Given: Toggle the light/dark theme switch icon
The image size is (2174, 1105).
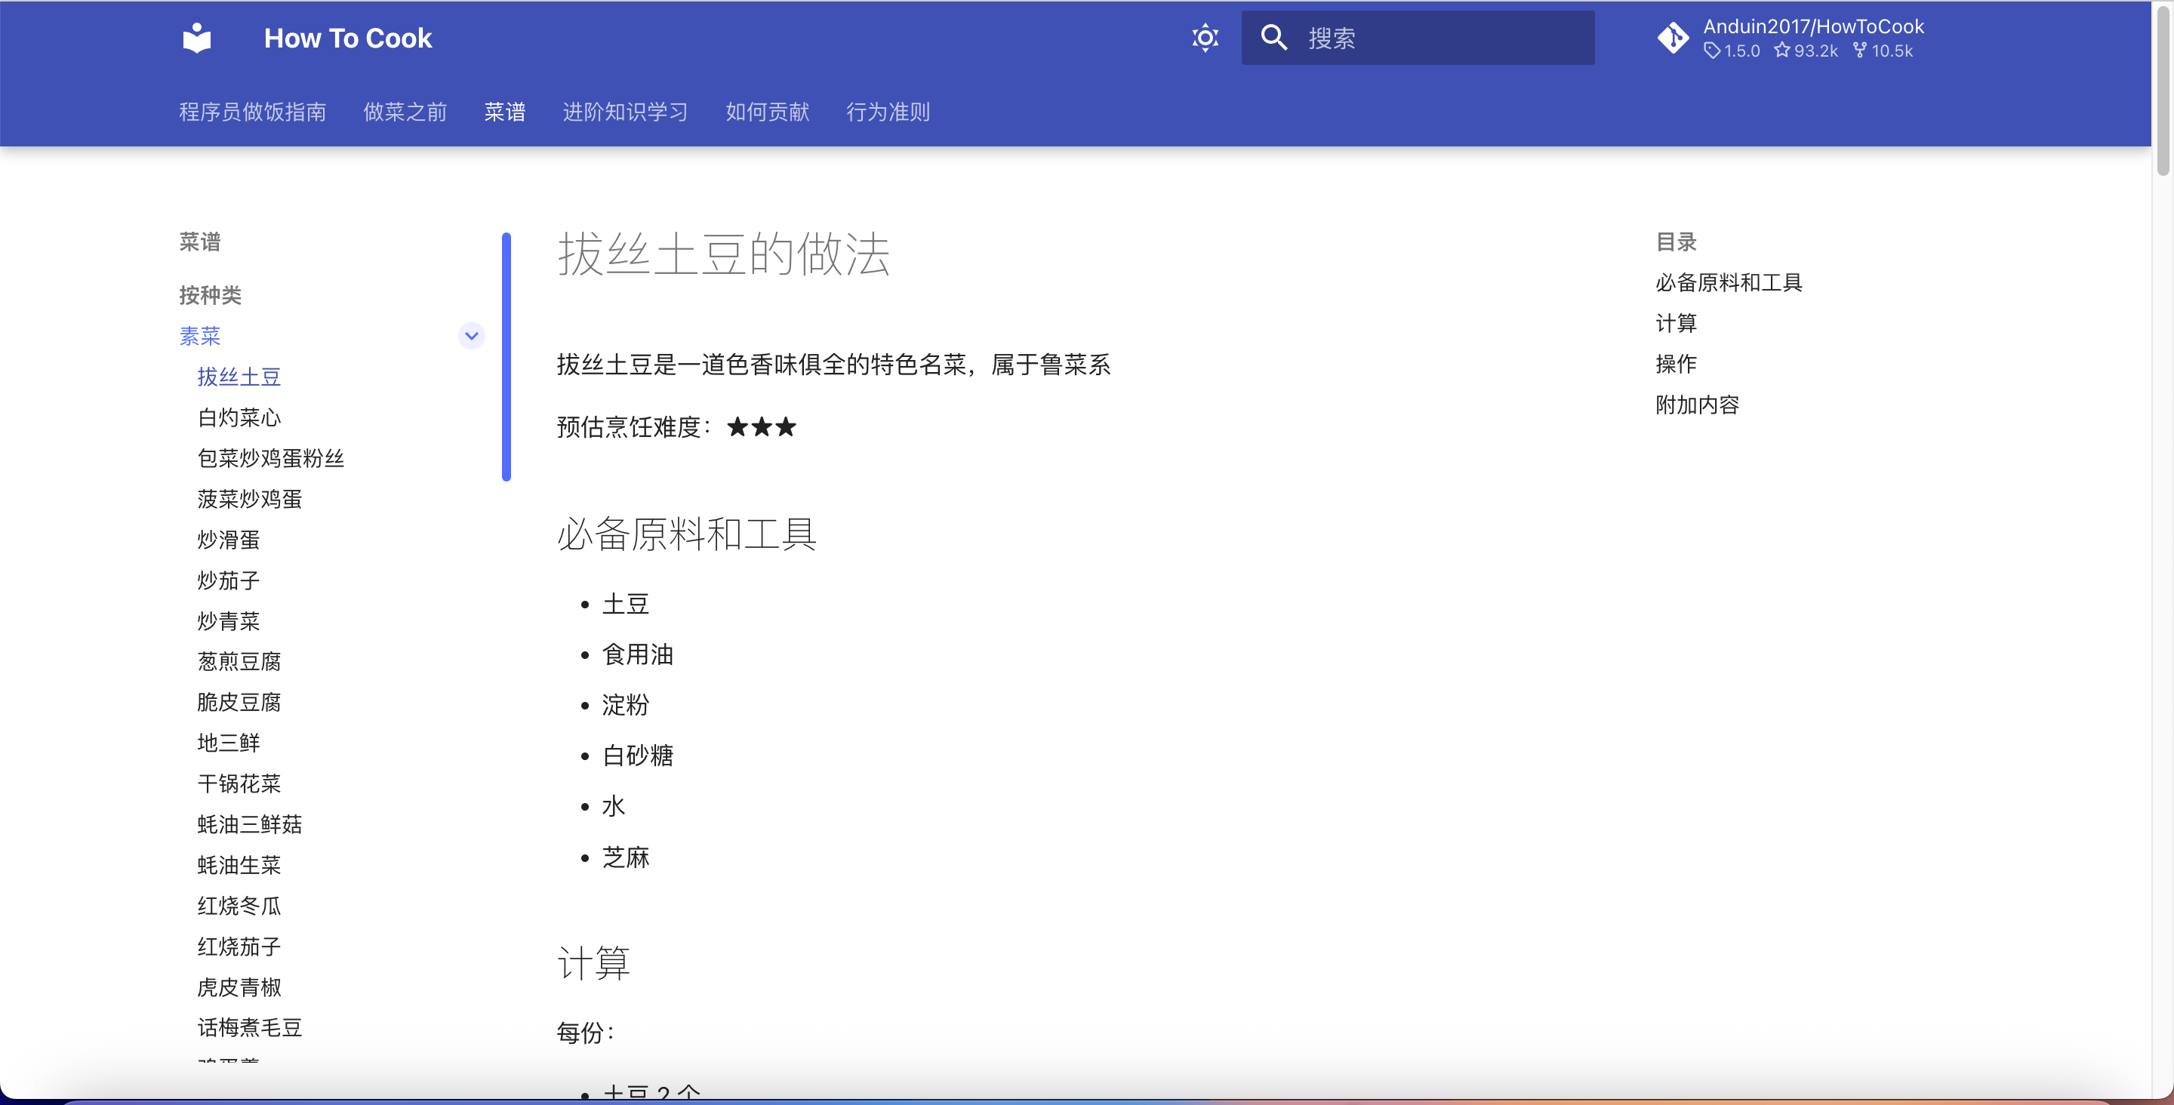Looking at the screenshot, I should 1204,38.
